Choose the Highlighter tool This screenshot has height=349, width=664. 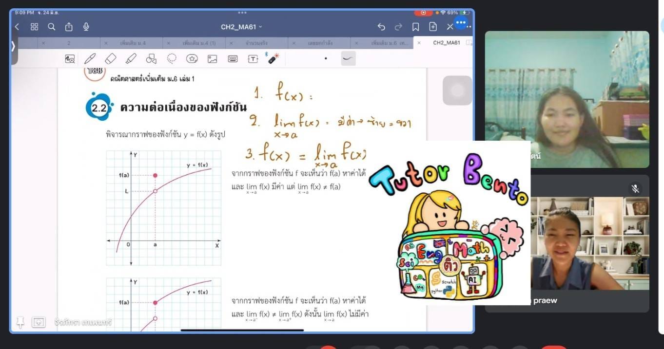click(131, 59)
